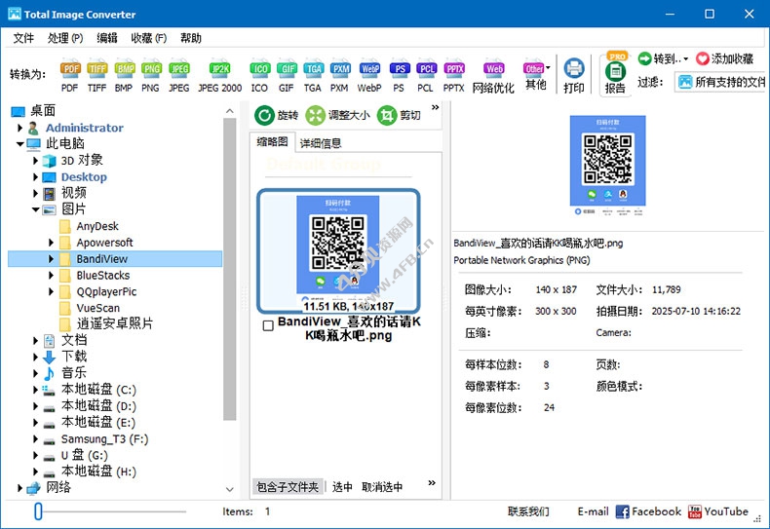Collapse the Pictures (图片) folder node

coord(36,209)
